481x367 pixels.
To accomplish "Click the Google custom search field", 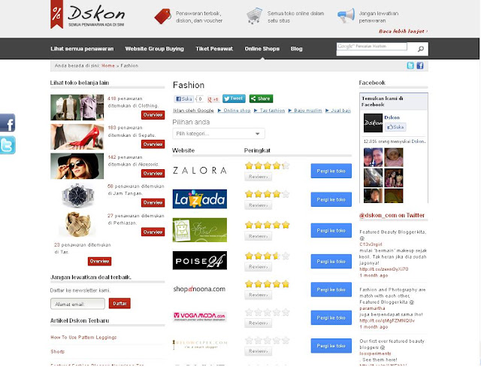I will click(372, 47).
